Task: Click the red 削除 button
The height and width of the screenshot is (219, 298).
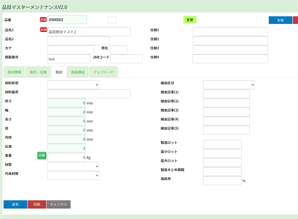Action: point(37,204)
